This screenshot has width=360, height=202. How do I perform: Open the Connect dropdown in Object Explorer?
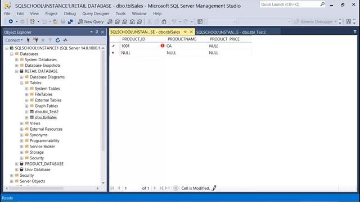(x=14, y=40)
